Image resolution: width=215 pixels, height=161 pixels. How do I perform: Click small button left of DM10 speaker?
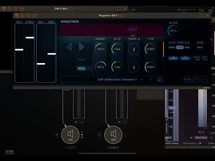click(x=56, y=135)
